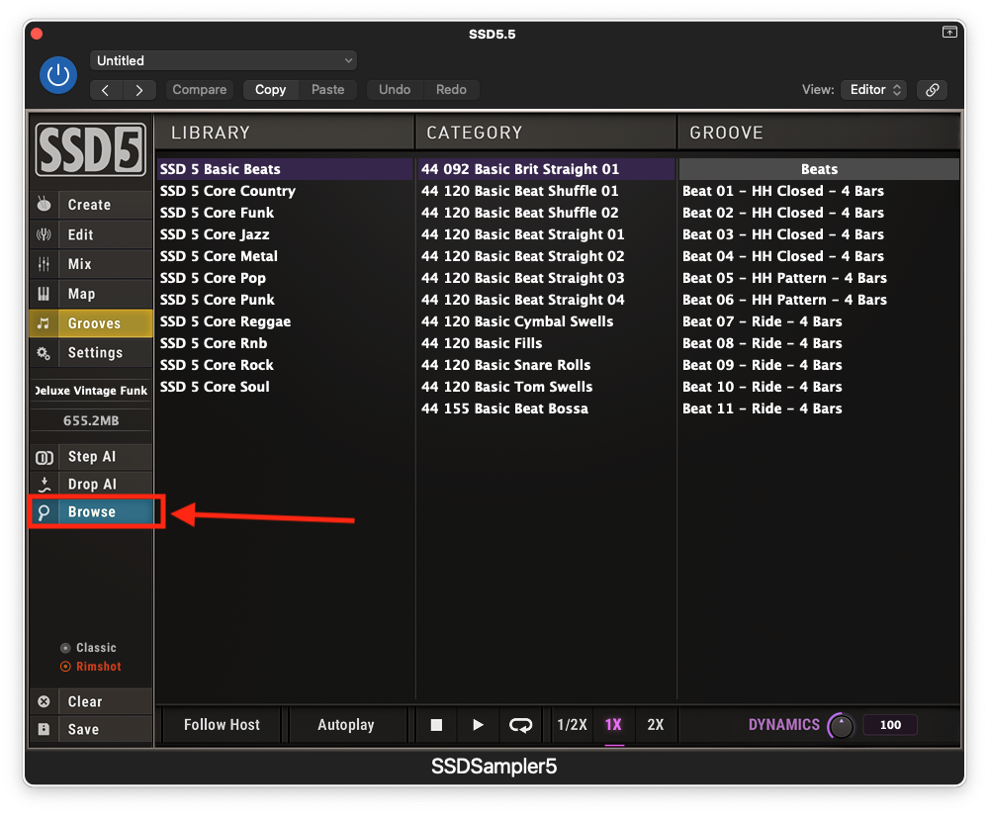The image size is (989, 814).
Task: Open the Settings tab
Action: (x=105, y=353)
